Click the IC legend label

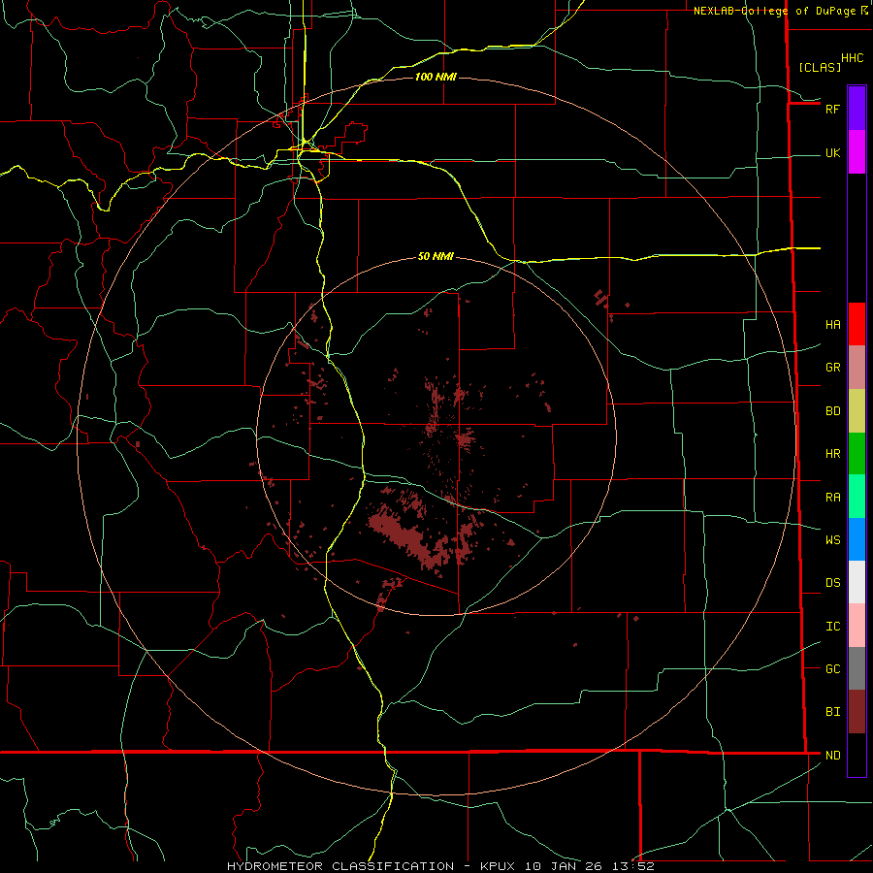(832, 627)
